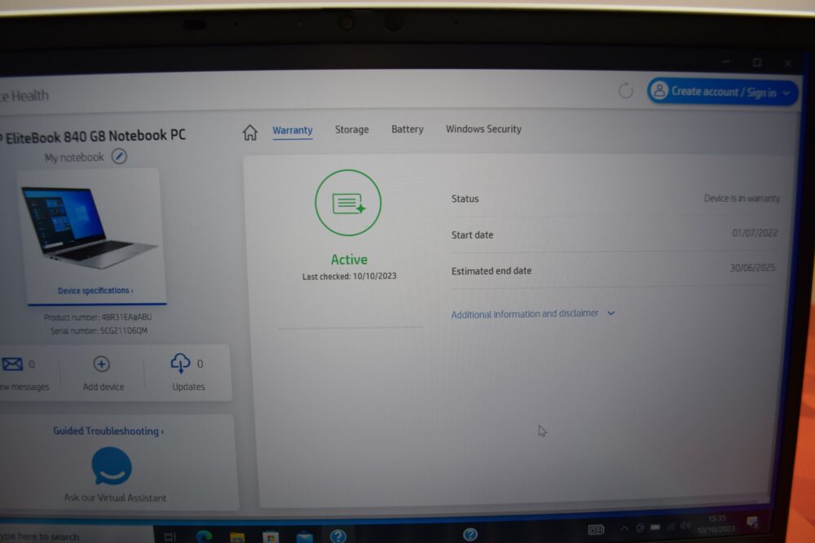
Task: Open the Warranty tab
Action: (x=293, y=130)
